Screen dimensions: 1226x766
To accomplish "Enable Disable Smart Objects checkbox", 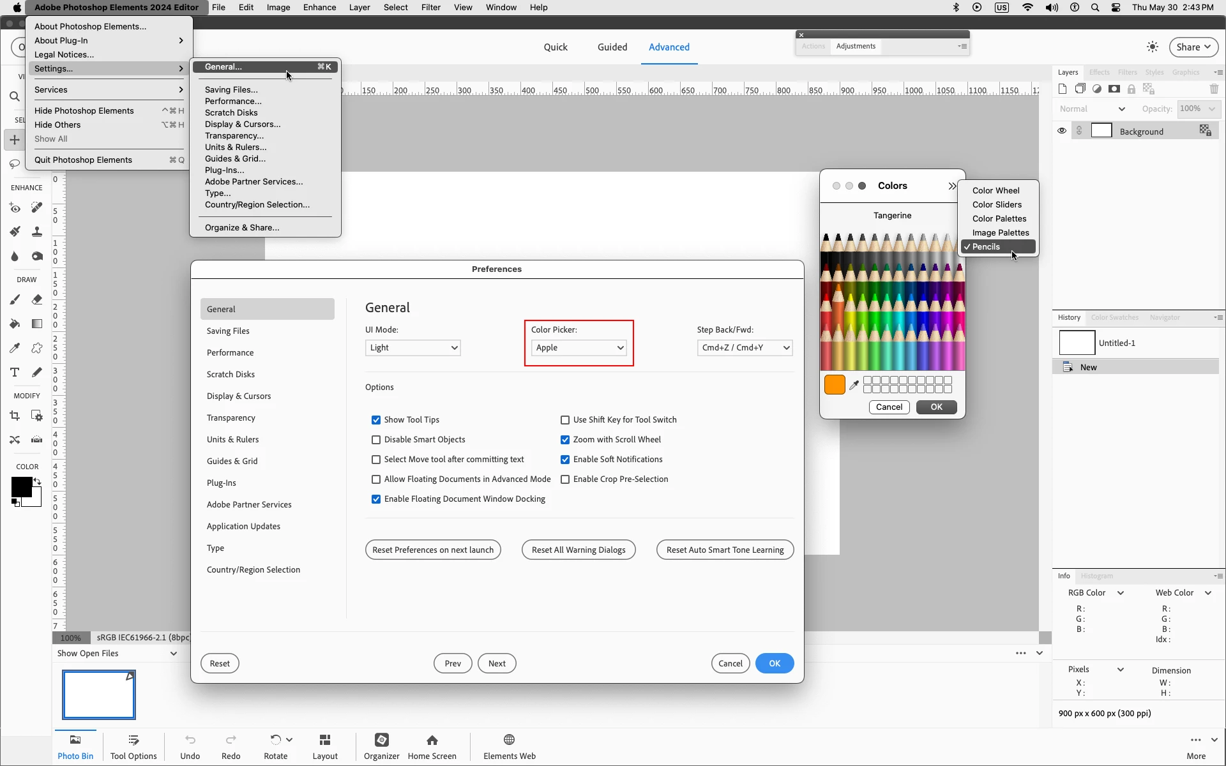I will pyautogui.click(x=376, y=440).
